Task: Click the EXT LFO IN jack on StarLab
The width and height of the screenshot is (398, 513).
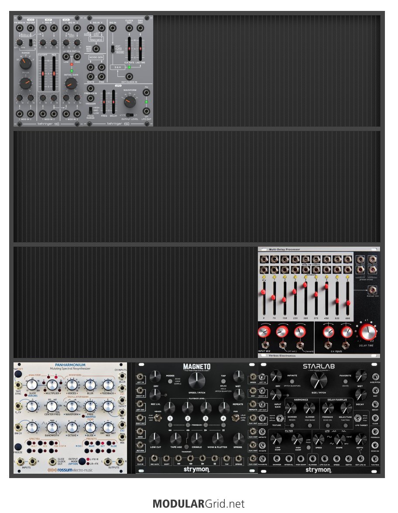Action: pyautogui.click(x=360, y=459)
